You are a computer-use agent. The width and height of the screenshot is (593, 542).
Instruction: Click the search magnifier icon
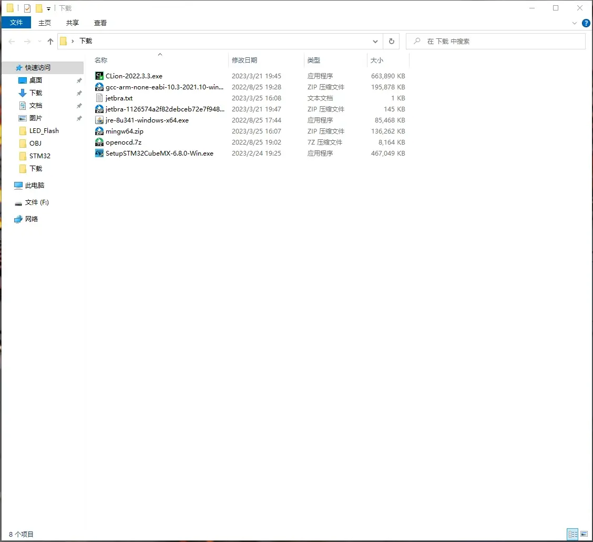tap(417, 41)
